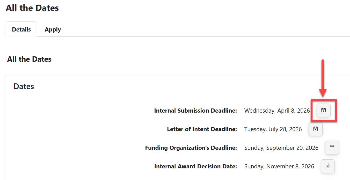Click the 'Internal Award Decision Date' label
The image size is (350, 180).
[195, 166]
